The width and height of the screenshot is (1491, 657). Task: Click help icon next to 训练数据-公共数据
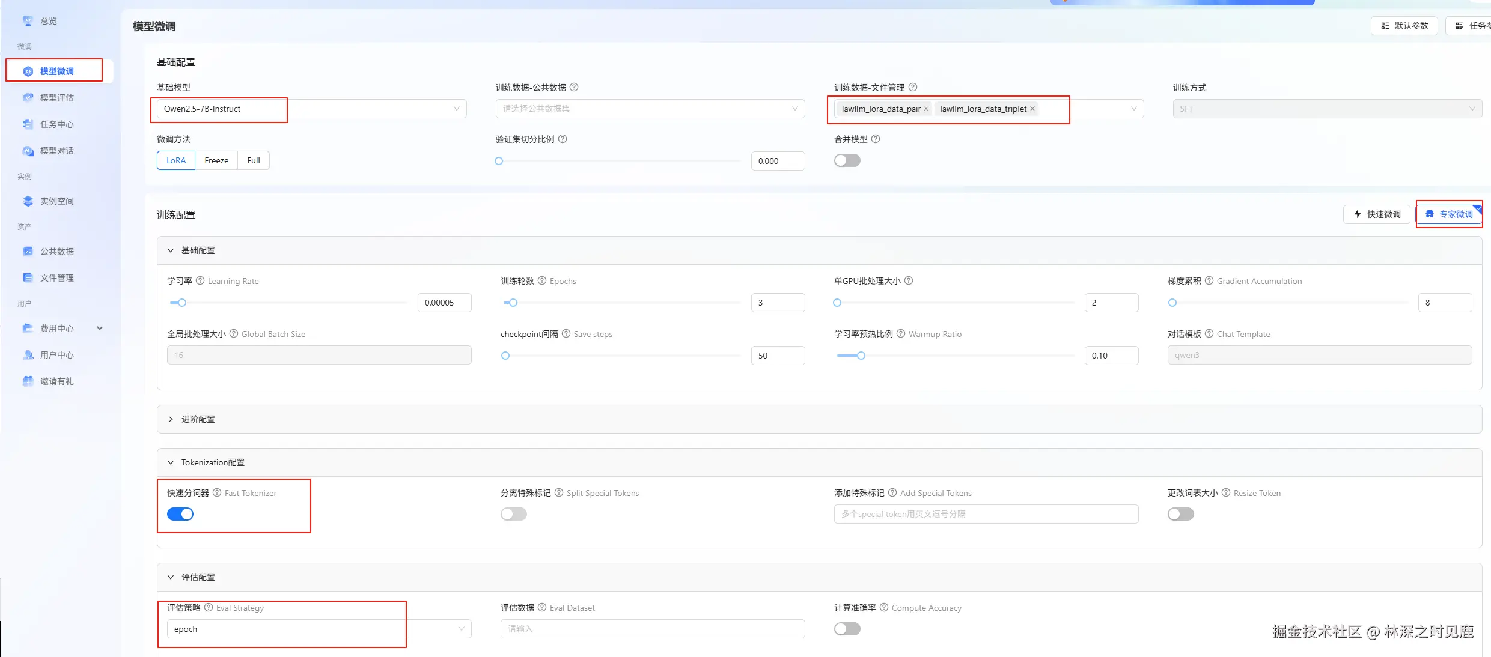pyautogui.click(x=574, y=88)
